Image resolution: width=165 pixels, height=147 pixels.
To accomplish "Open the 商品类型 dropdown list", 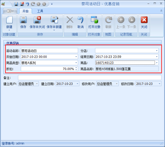I will tap(76, 63).
